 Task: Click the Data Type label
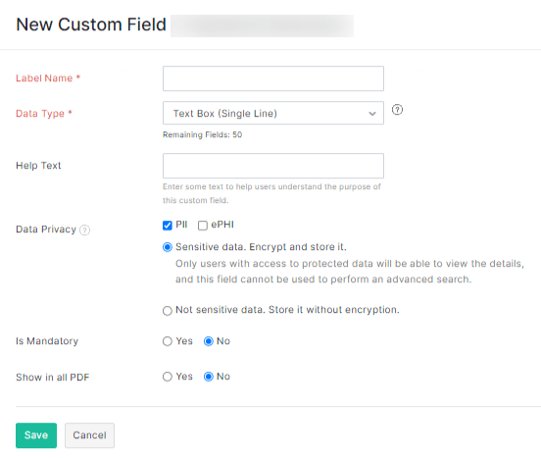pyautogui.click(x=44, y=113)
